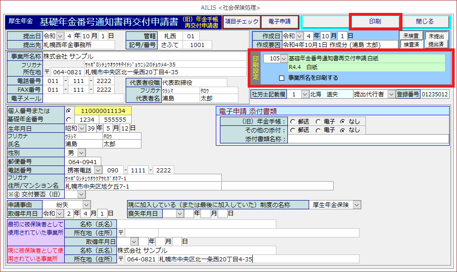The height and width of the screenshot is (272, 457).
Task: Click the 印刷 print button
Action: pyautogui.click(x=375, y=22)
